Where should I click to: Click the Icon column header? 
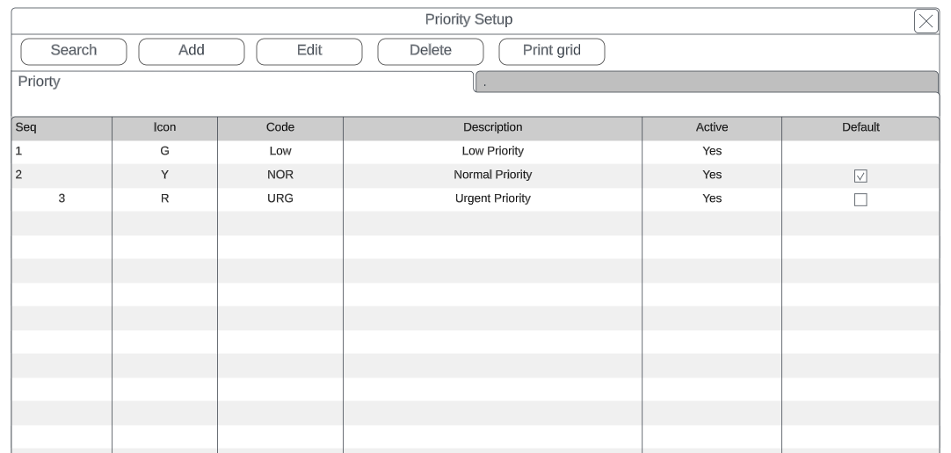point(164,127)
